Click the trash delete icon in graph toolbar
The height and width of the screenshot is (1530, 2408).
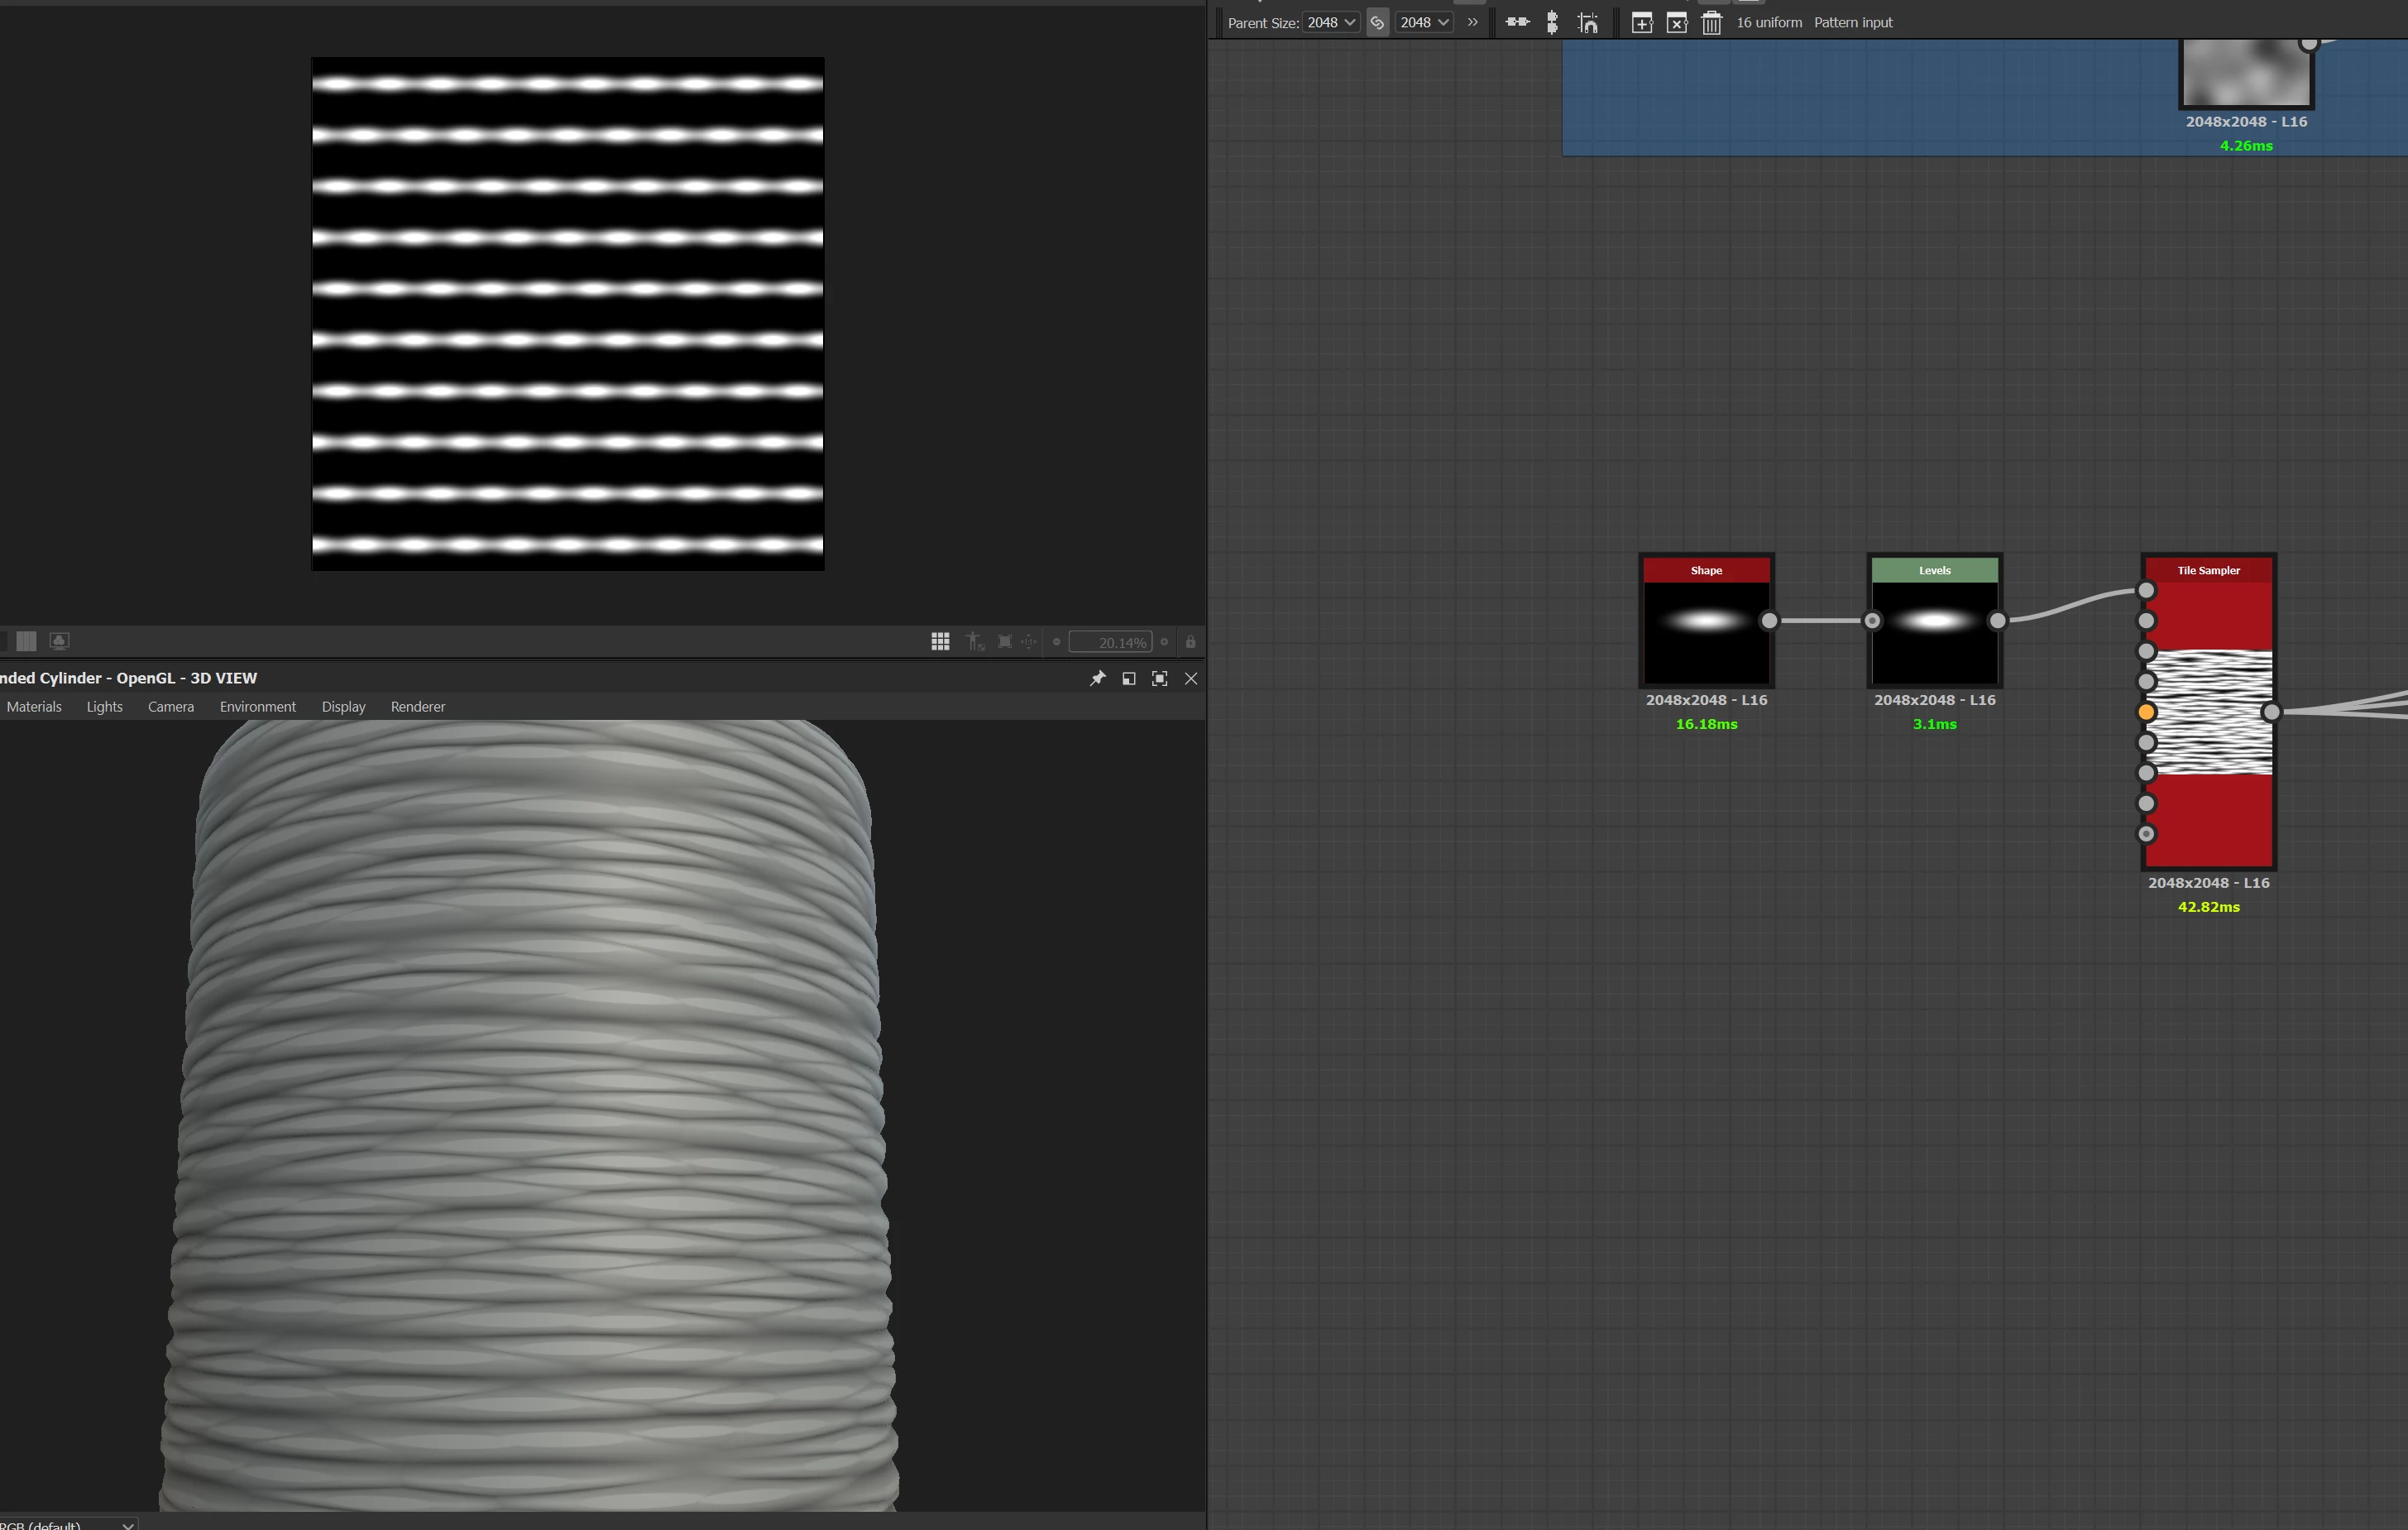click(1711, 22)
